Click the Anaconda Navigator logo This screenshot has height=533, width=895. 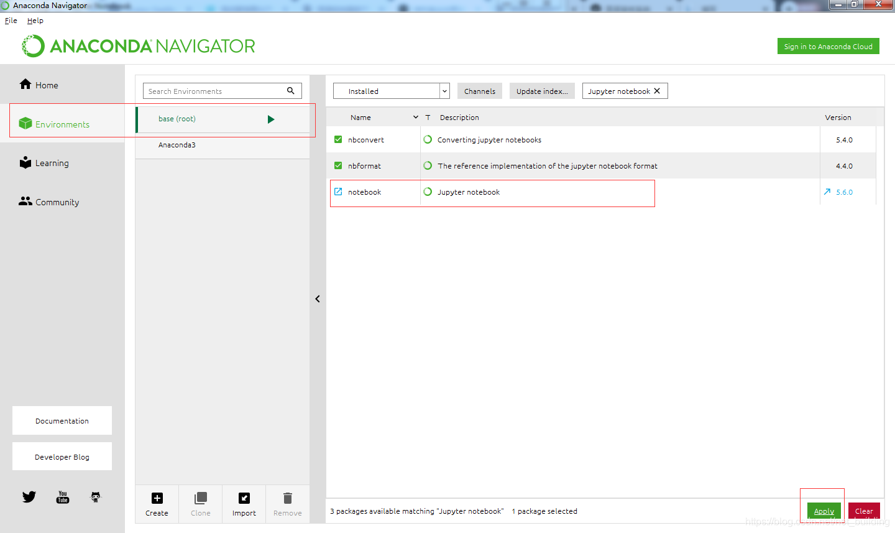[139, 46]
